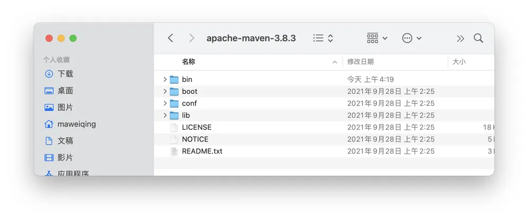
Task: Open the maweiqing home folder
Action: click(x=77, y=124)
